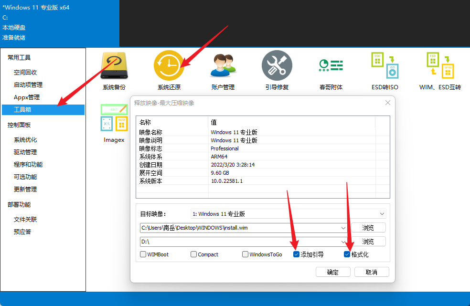Uncheck the 格式化 format option

tap(347, 254)
